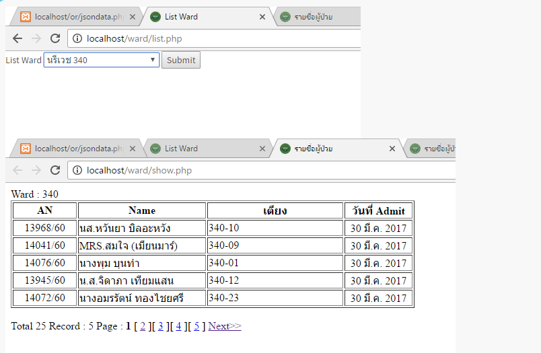Image resolution: width=541 pixels, height=353 pixels.
Task: Go to page 2 of records
Action: 143,326
